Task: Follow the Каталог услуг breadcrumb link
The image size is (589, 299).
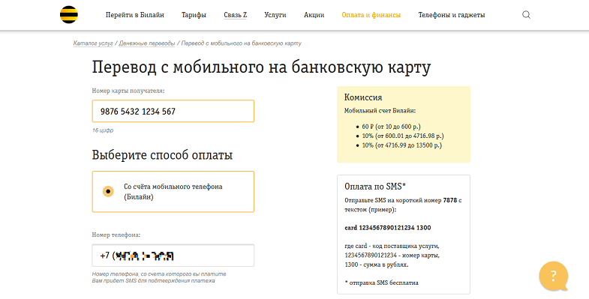Action: [x=93, y=43]
